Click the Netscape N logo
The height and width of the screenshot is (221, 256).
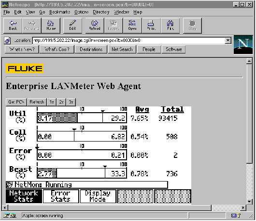(243, 45)
